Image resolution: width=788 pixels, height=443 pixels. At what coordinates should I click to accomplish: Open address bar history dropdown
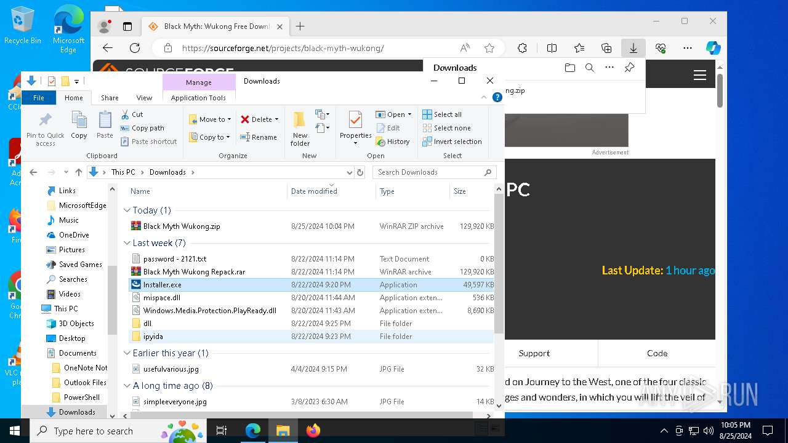350,172
